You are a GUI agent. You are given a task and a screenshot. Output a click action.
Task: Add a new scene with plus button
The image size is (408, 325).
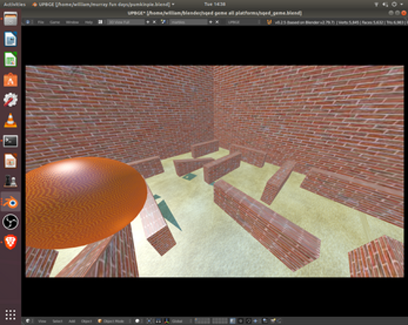coord(210,22)
